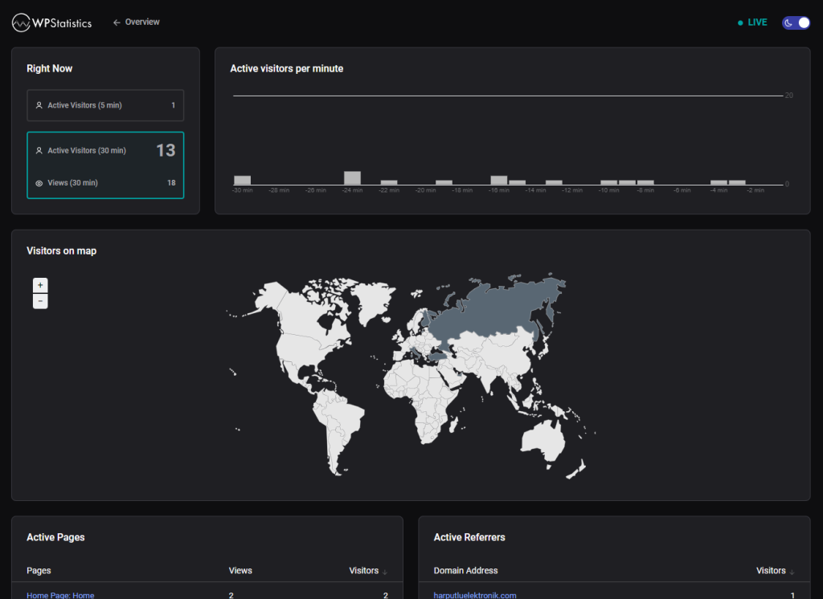Screen dimensions: 823x599
Task: Click the Views column header in Active Pages
Action: 240,570
